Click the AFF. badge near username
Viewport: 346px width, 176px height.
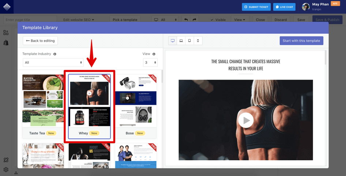tap(335, 4)
